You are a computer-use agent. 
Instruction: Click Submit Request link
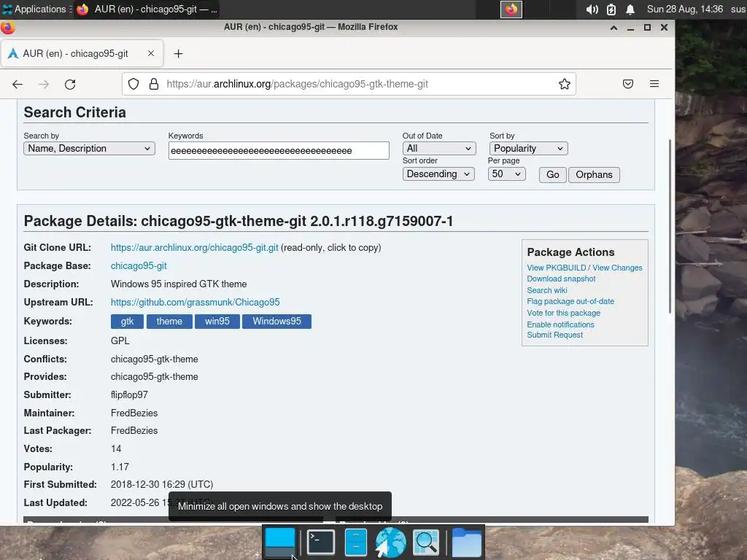[555, 335]
